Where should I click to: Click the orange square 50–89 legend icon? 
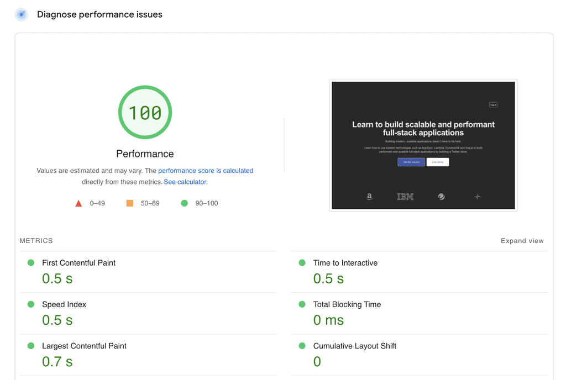point(130,203)
